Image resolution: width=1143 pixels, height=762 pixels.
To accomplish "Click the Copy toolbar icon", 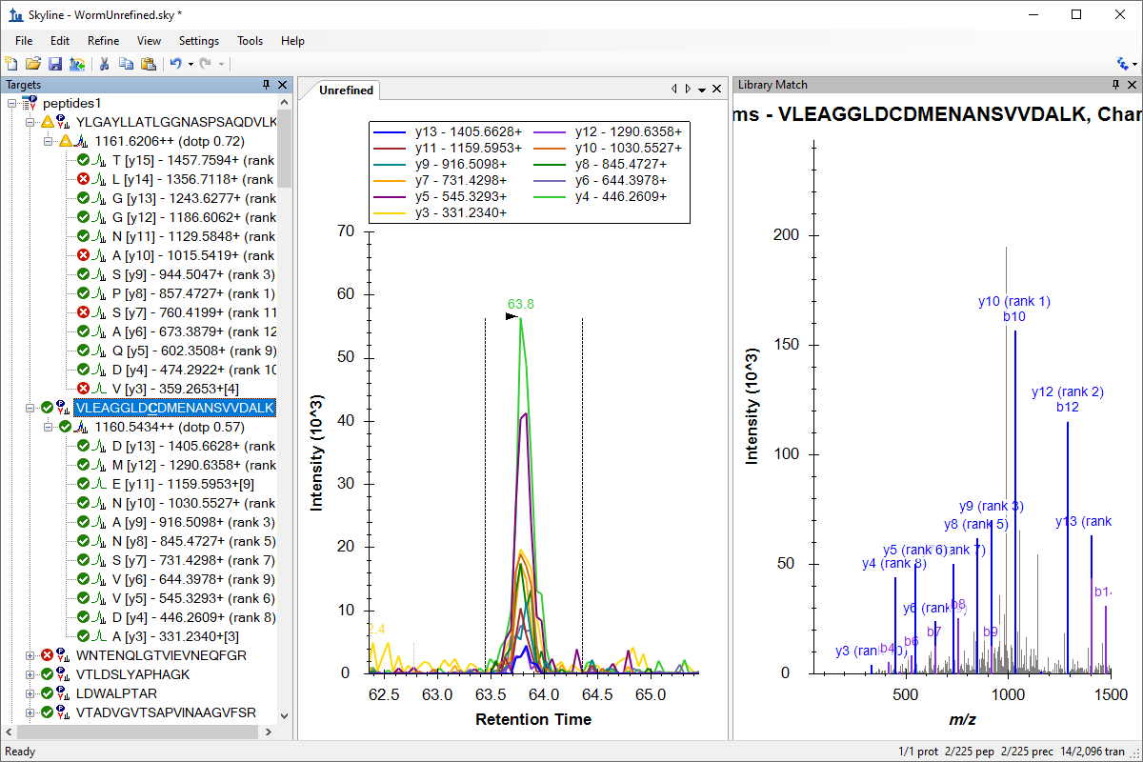I will pyautogui.click(x=126, y=64).
